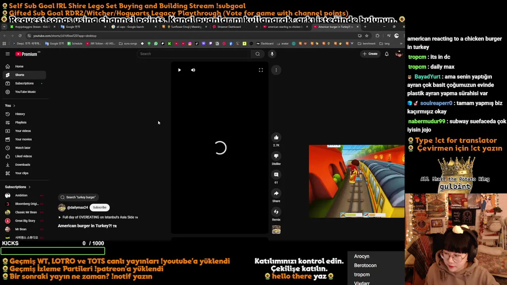Open the suno songs bookmark folder
This screenshot has width=507, height=285.
pos(128,44)
